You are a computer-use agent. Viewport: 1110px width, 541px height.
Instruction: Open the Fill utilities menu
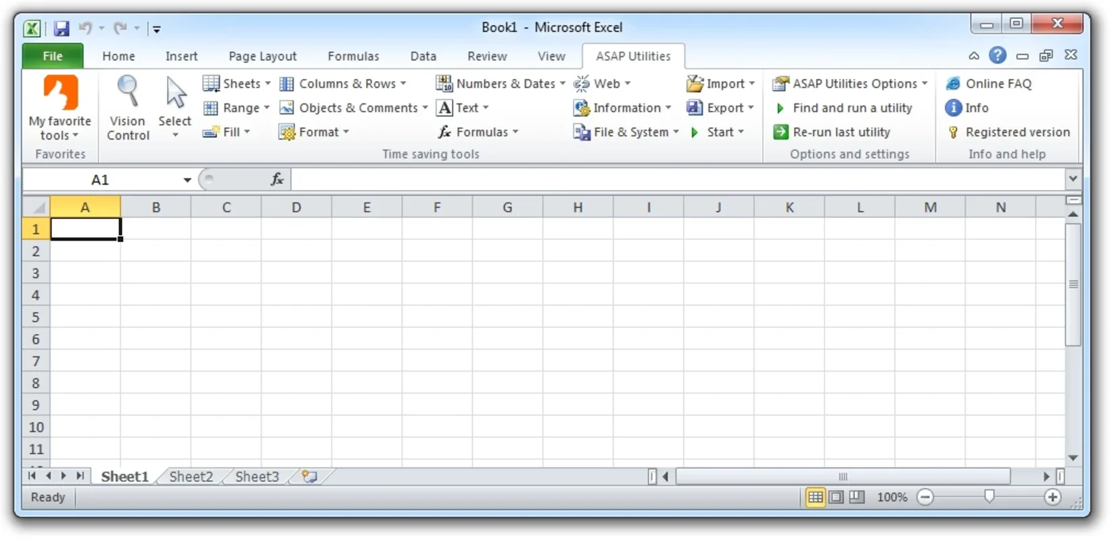pyautogui.click(x=227, y=132)
